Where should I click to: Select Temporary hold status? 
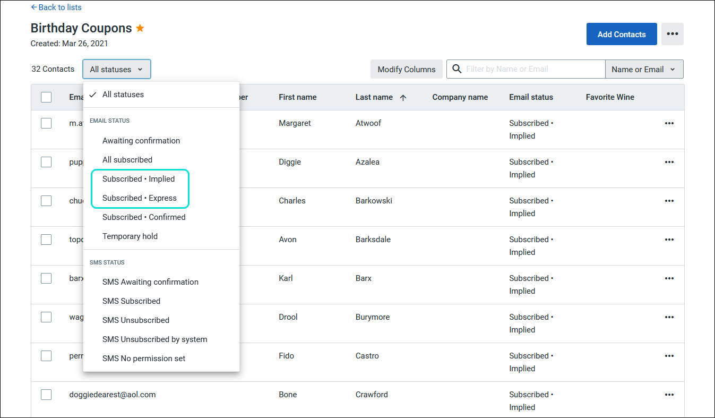(161, 236)
